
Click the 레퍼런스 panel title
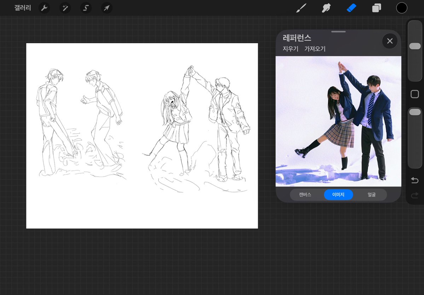click(297, 38)
